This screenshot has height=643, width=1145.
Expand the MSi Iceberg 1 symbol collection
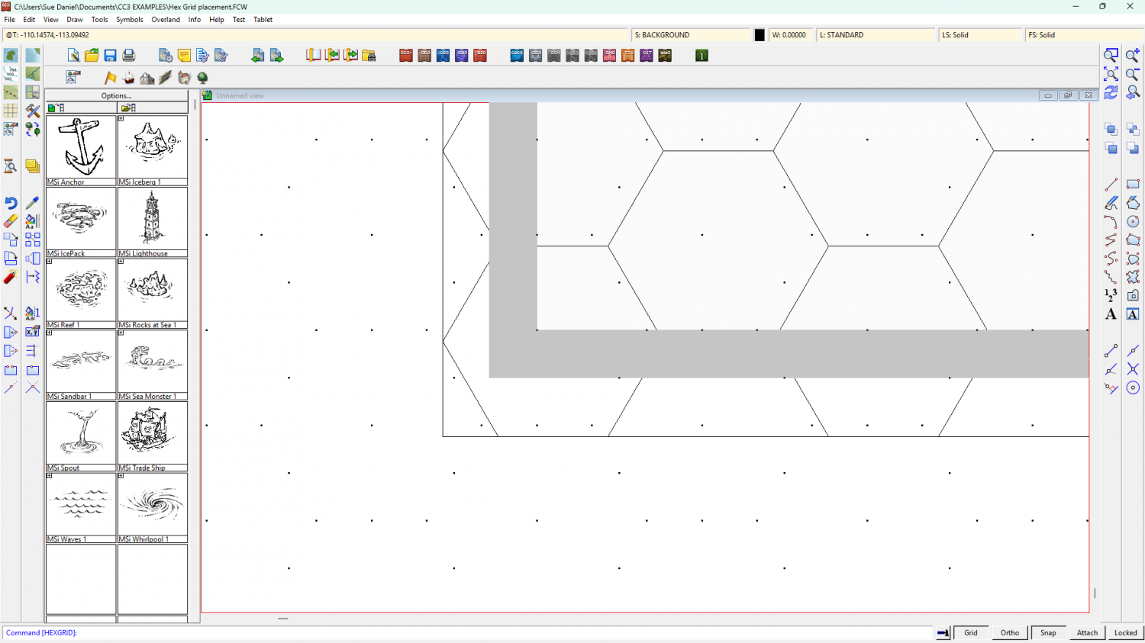121,118
